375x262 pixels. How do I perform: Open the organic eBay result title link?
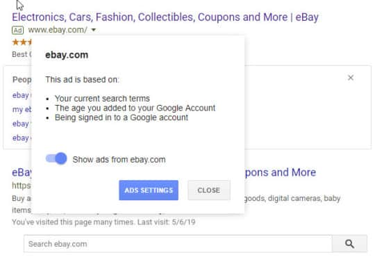click(x=22, y=172)
